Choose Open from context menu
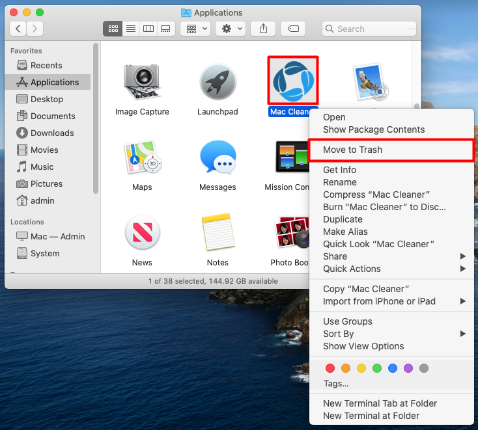The height and width of the screenshot is (430, 478). (391, 117)
